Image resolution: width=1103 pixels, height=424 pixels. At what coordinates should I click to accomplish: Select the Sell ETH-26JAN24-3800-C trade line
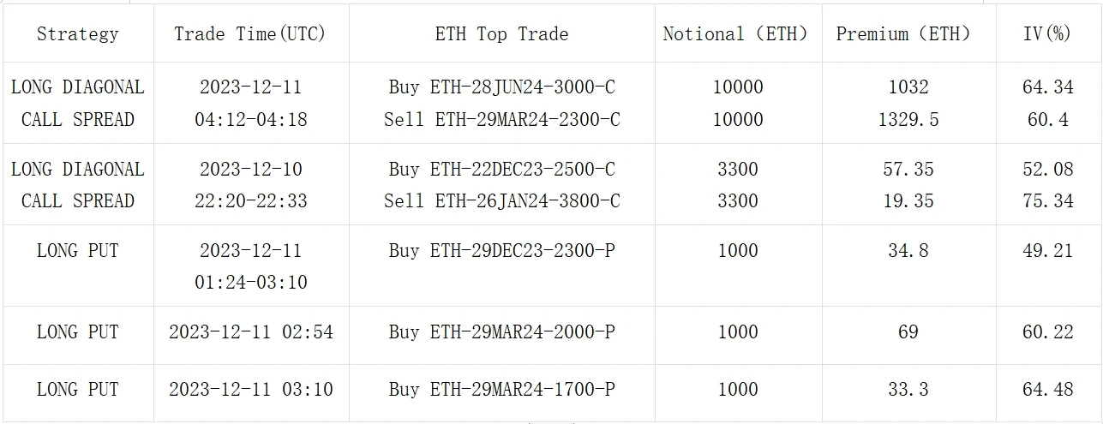(x=501, y=201)
